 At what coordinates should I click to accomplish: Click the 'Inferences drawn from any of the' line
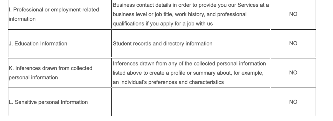point(189,64)
